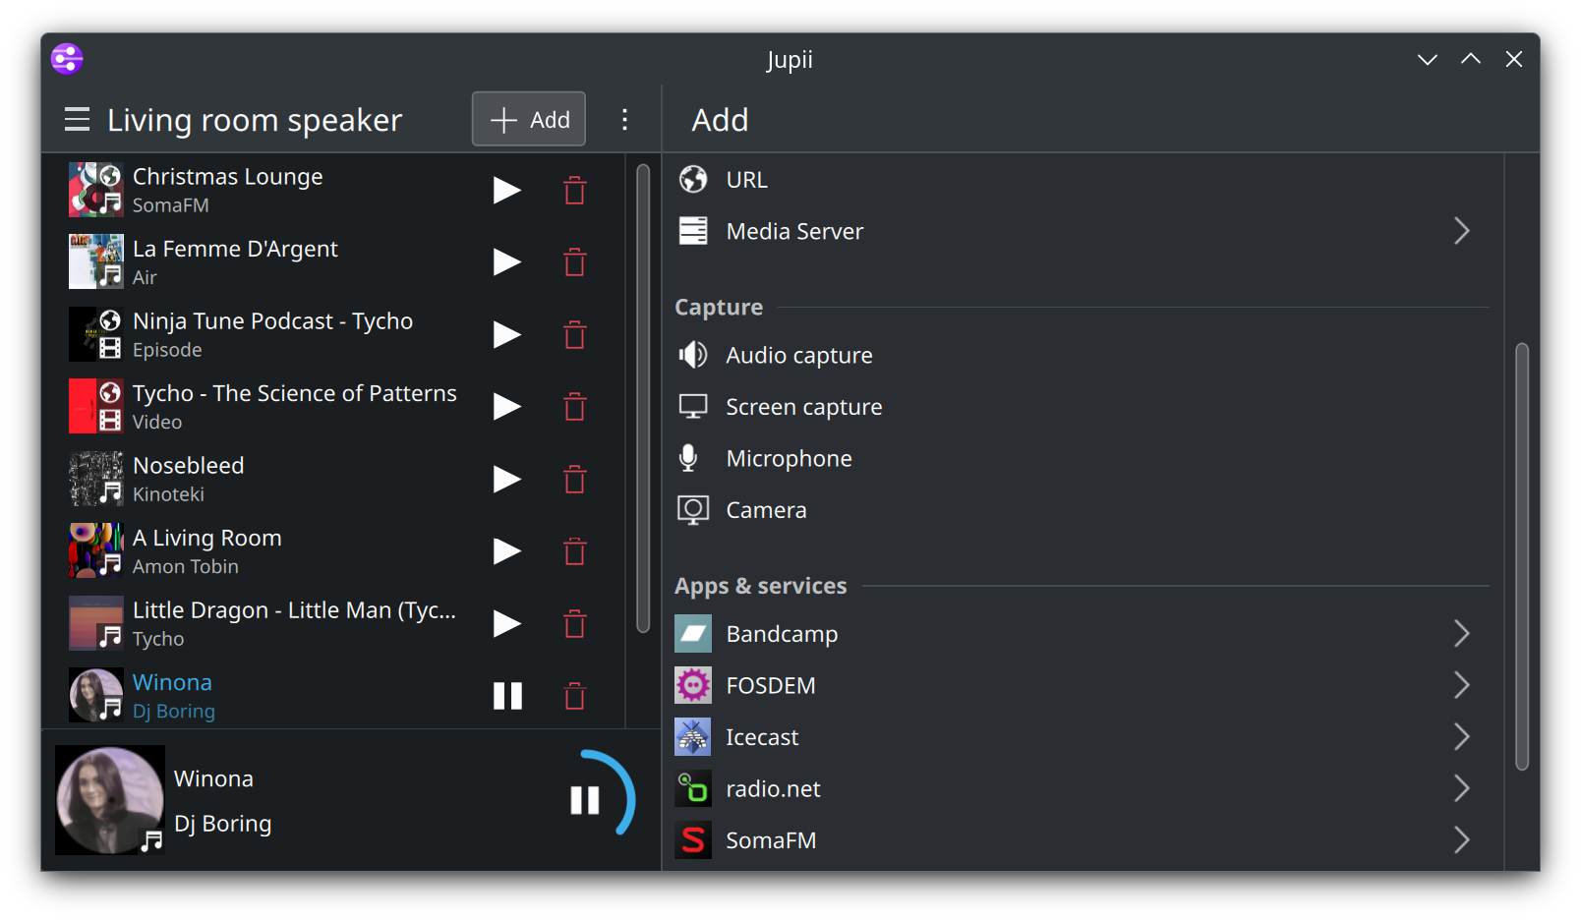Expand the Media Server option

1461,231
